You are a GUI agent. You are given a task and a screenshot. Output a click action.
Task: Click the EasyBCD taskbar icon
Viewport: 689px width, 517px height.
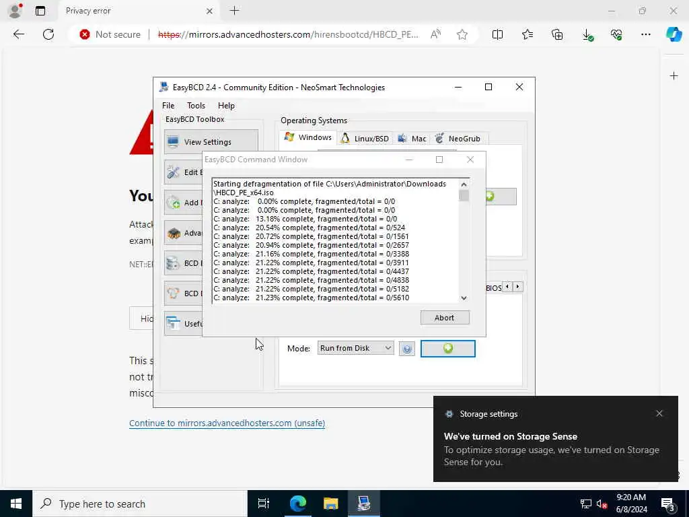point(364,504)
